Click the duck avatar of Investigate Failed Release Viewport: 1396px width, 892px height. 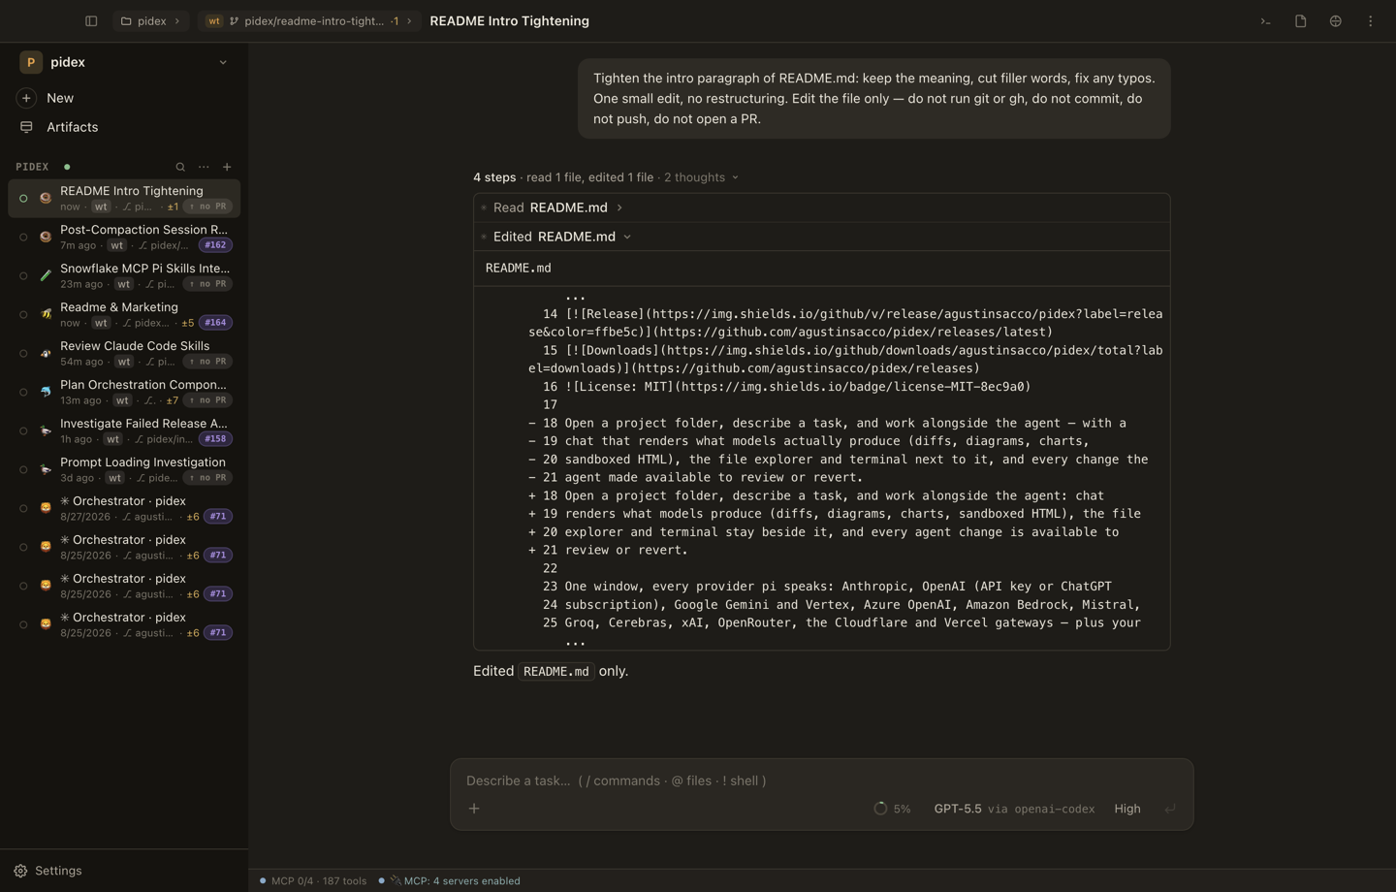46,430
